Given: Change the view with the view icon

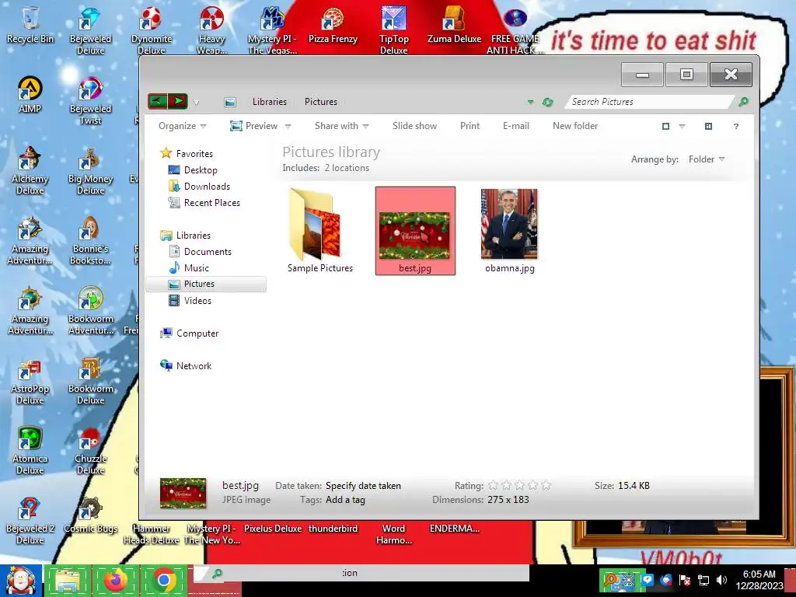Looking at the screenshot, I should click(665, 127).
